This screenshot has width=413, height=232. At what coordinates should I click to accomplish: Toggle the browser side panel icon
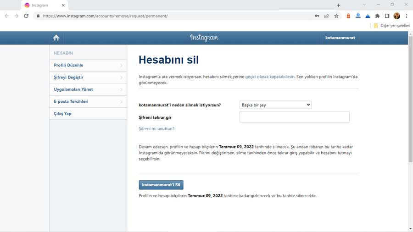pyautogui.click(x=387, y=16)
